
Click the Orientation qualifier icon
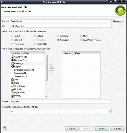pyautogui.click(x=12, y=86)
